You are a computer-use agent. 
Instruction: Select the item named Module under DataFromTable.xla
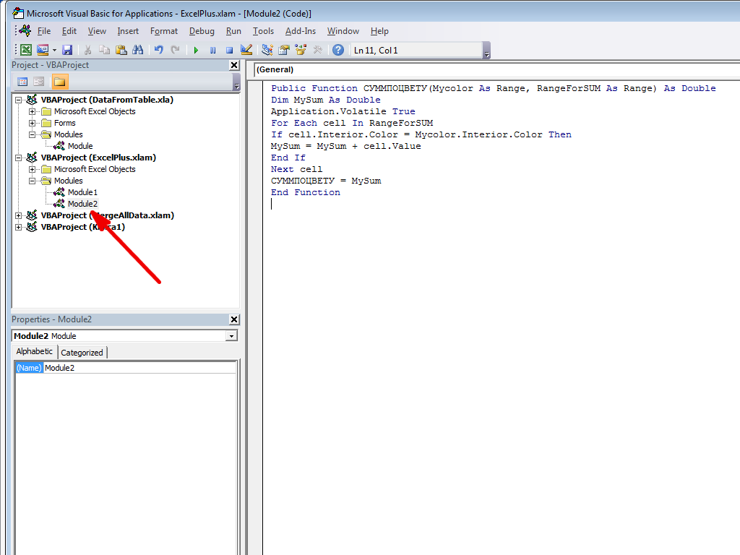(80, 146)
